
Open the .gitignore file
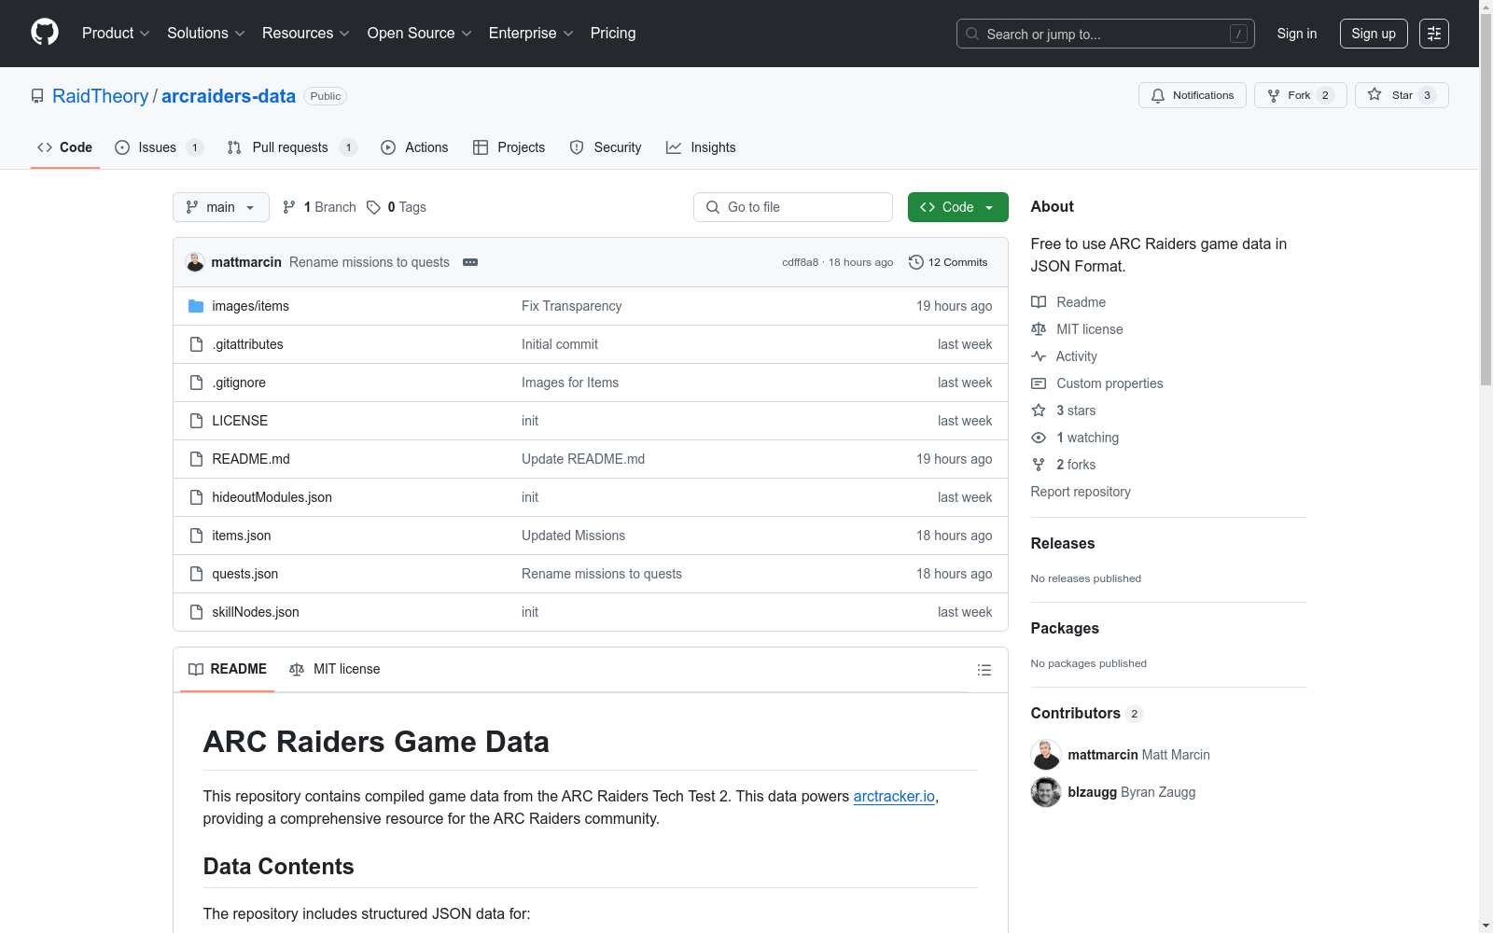coord(239,383)
